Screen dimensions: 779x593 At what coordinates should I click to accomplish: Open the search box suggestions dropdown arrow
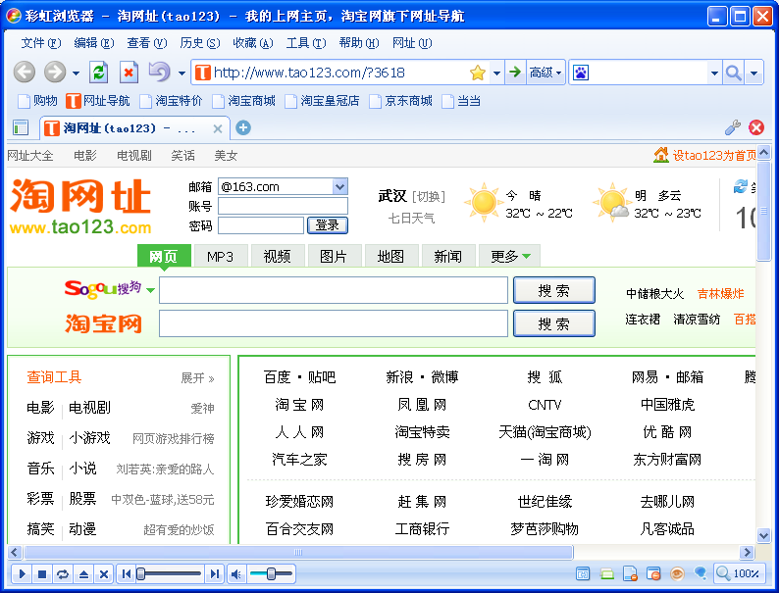tap(714, 74)
